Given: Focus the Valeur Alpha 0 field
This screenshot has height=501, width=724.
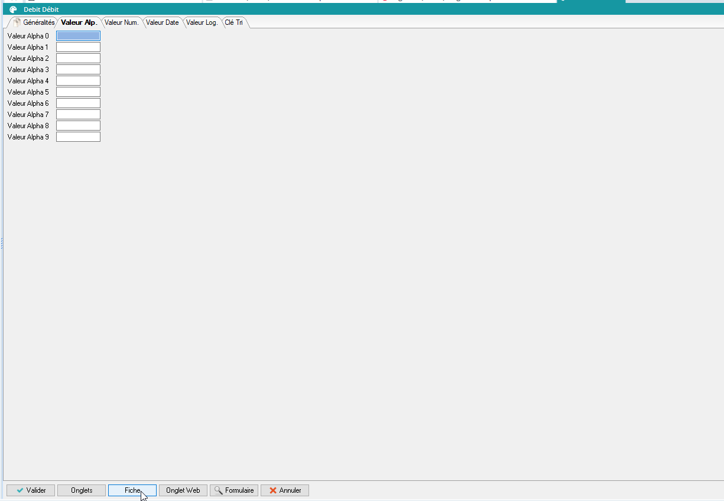Looking at the screenshot, I should [78, 36].
